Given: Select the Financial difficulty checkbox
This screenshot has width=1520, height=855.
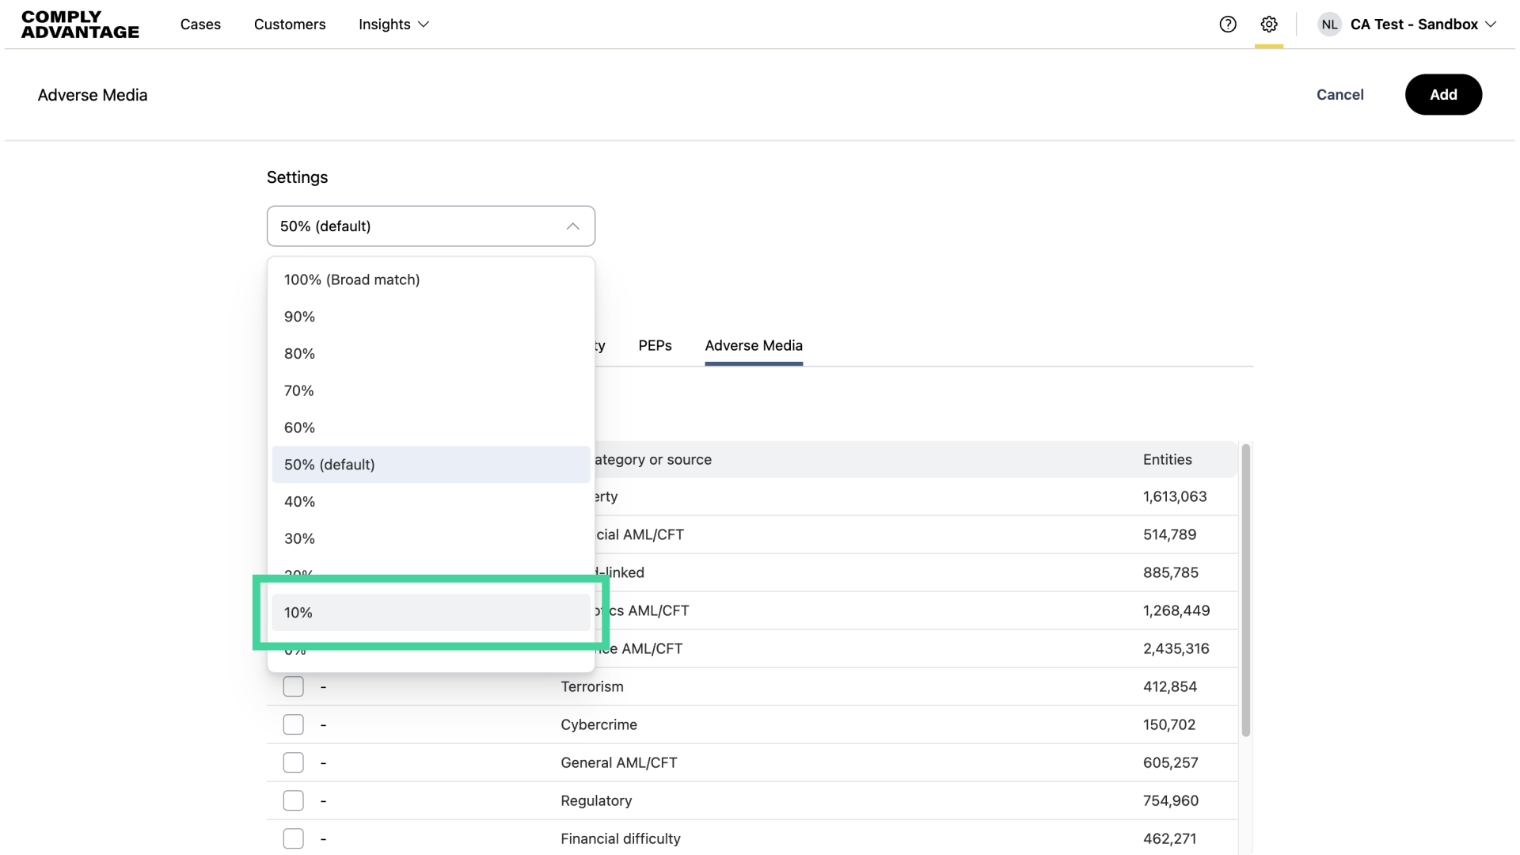Looking at the screenshot, I should click(294, 838).
